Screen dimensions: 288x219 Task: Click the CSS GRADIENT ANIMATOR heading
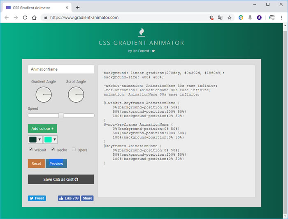coord(142,43)
